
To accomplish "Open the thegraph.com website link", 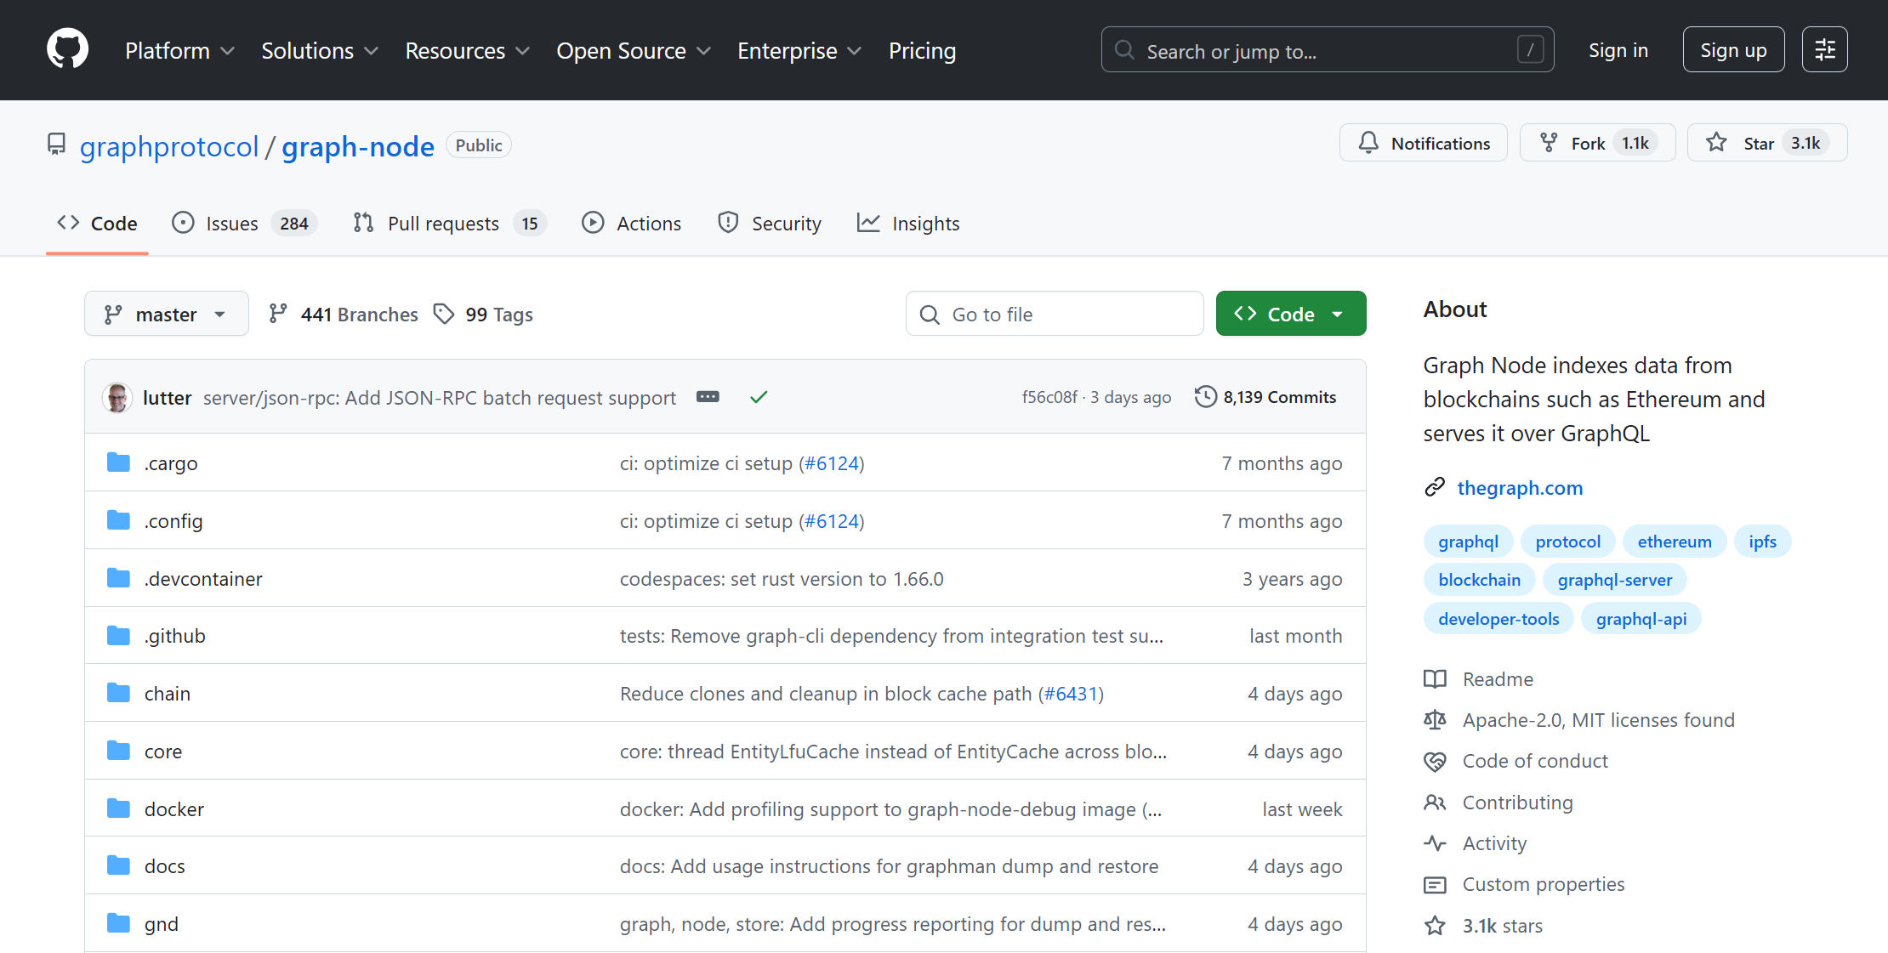I will tap(1520, 488).
